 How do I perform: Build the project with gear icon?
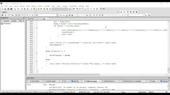tap(39, 9)
